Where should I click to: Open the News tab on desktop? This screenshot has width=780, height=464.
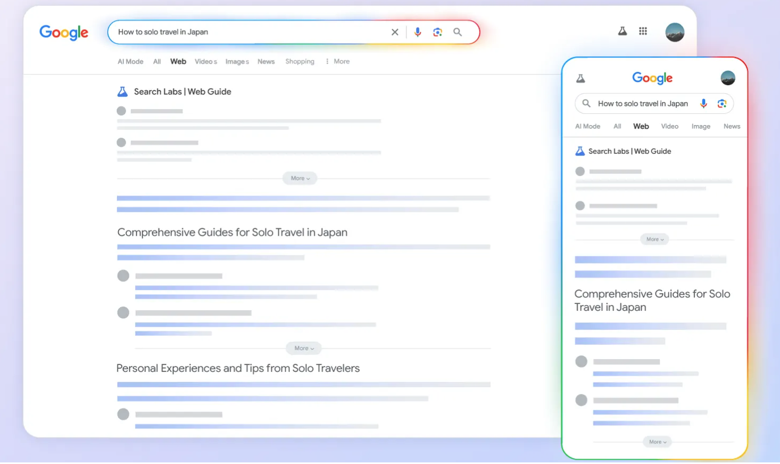click(x=266, y=62)
